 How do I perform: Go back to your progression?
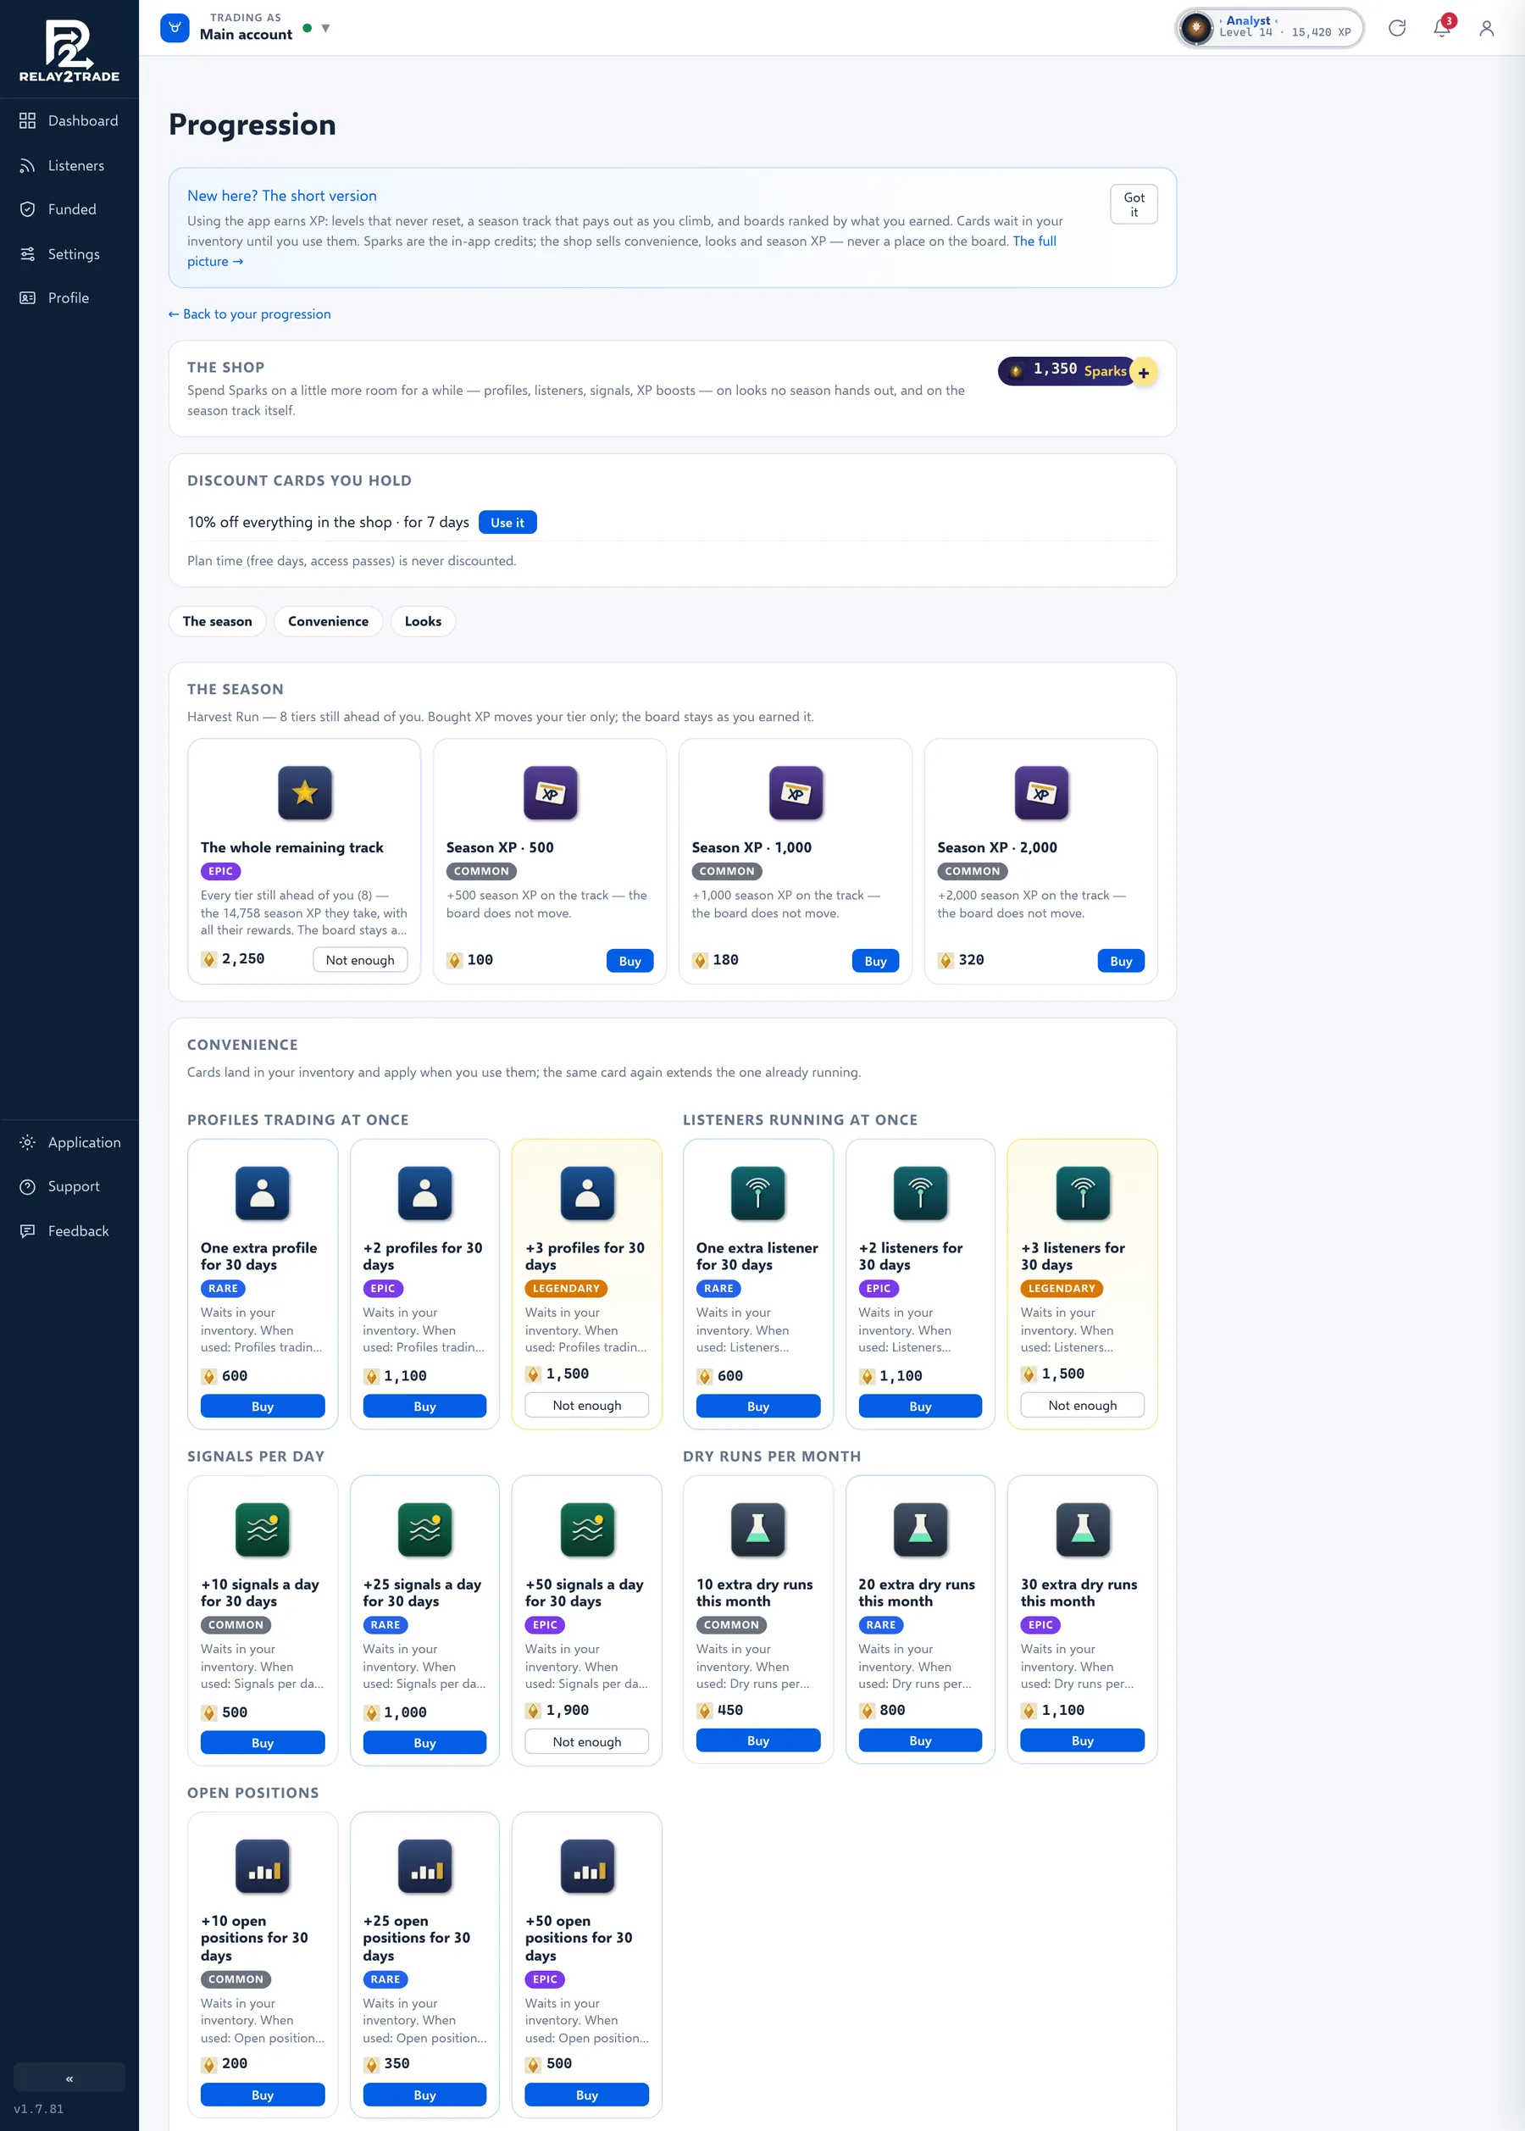[250, 314]
